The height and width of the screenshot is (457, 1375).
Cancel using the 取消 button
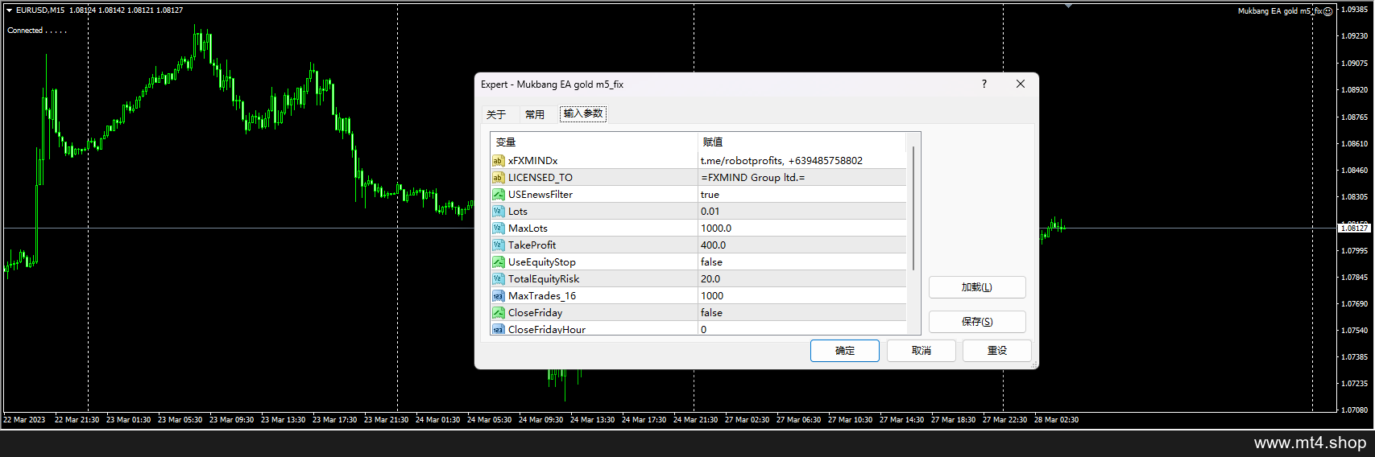click(921, 351)
